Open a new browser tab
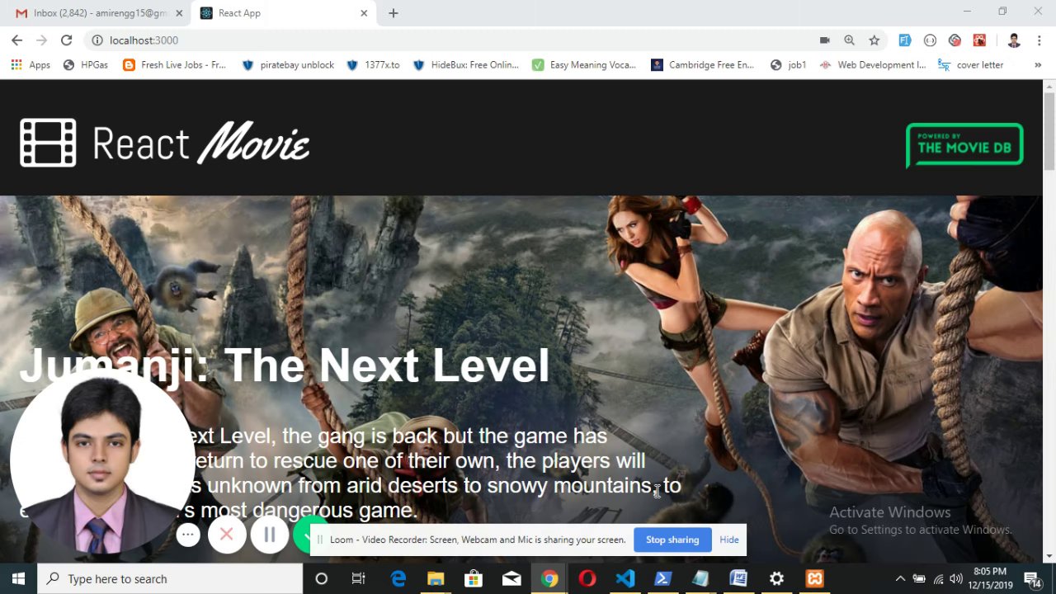 (394, 13)
